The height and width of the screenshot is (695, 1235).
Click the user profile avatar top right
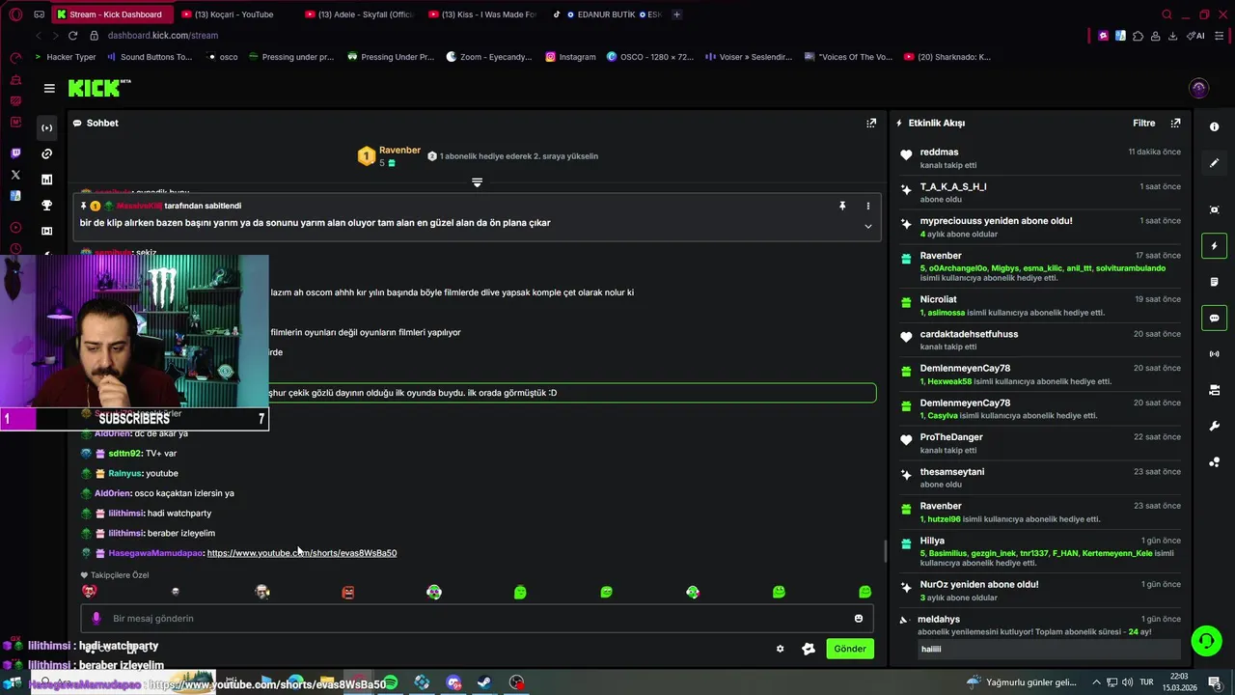[1198, 88]
